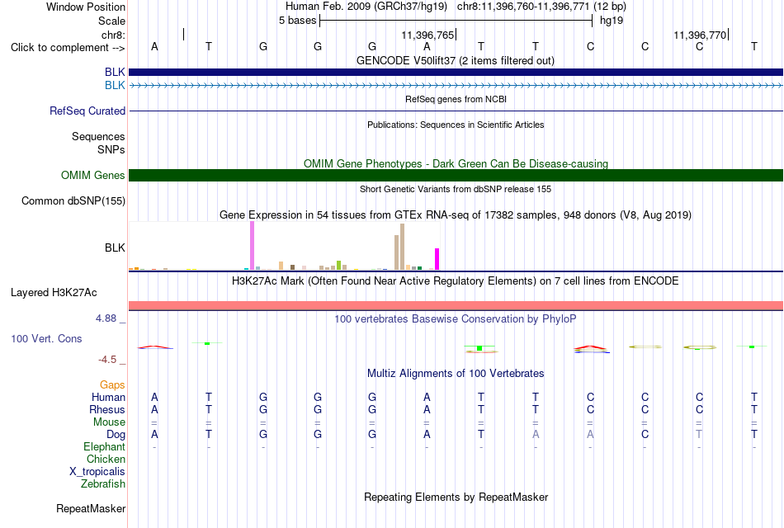Image resolution: width=784 pixels, height=528 pixels.
Task: Click the Chicken alignment row label
Action: click(106, 459)
